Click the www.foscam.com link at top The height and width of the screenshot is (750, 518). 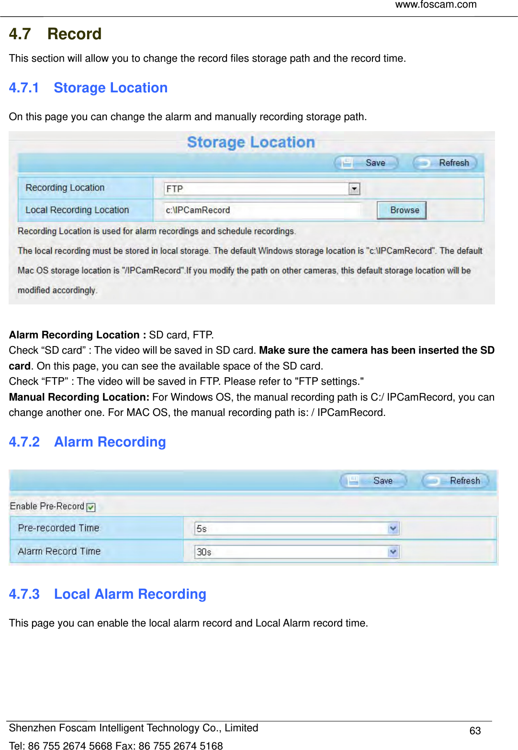tap(436, 5)
